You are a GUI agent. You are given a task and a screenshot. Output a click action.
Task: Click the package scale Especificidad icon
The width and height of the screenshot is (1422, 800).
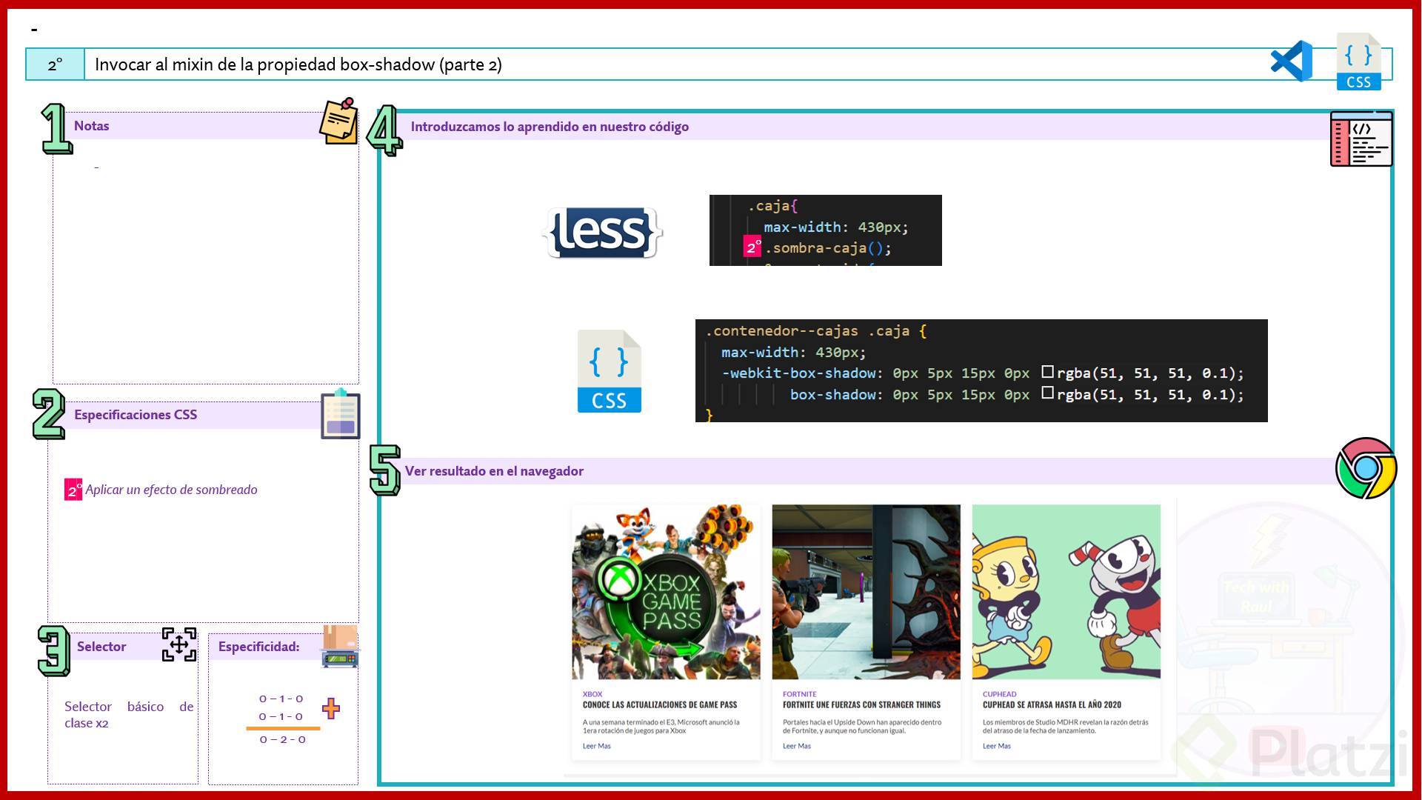(340, 647)
